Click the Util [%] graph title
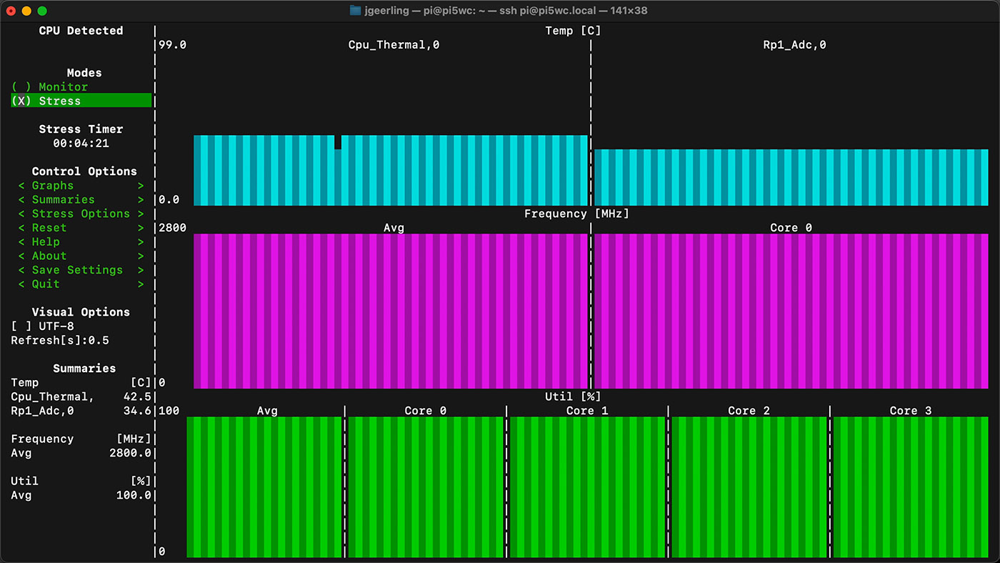Viewport: 1000px width, 563px height. [573, 397]
